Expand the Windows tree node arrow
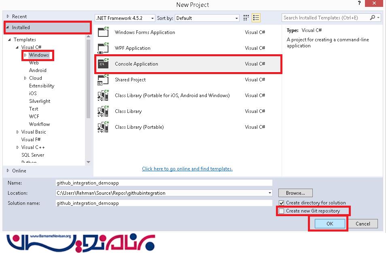386x253 pixels. pos(25,55)
